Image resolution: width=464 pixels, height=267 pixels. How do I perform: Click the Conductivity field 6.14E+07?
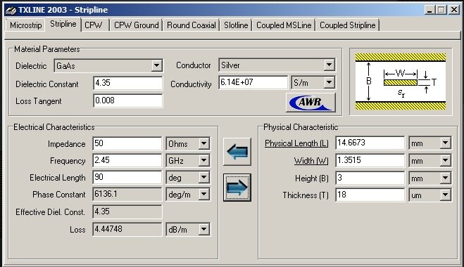253,82
